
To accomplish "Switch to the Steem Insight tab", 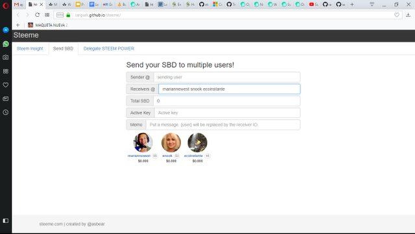I will [30, 49].
